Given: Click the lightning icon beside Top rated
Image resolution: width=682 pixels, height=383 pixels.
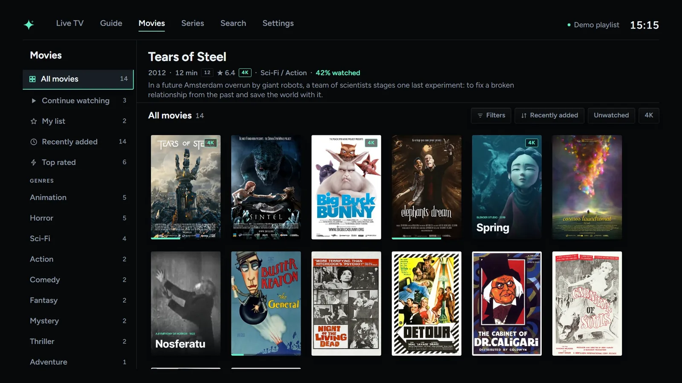Looking at the screenshot, I should pyautogui.click(x=34, y=163).
